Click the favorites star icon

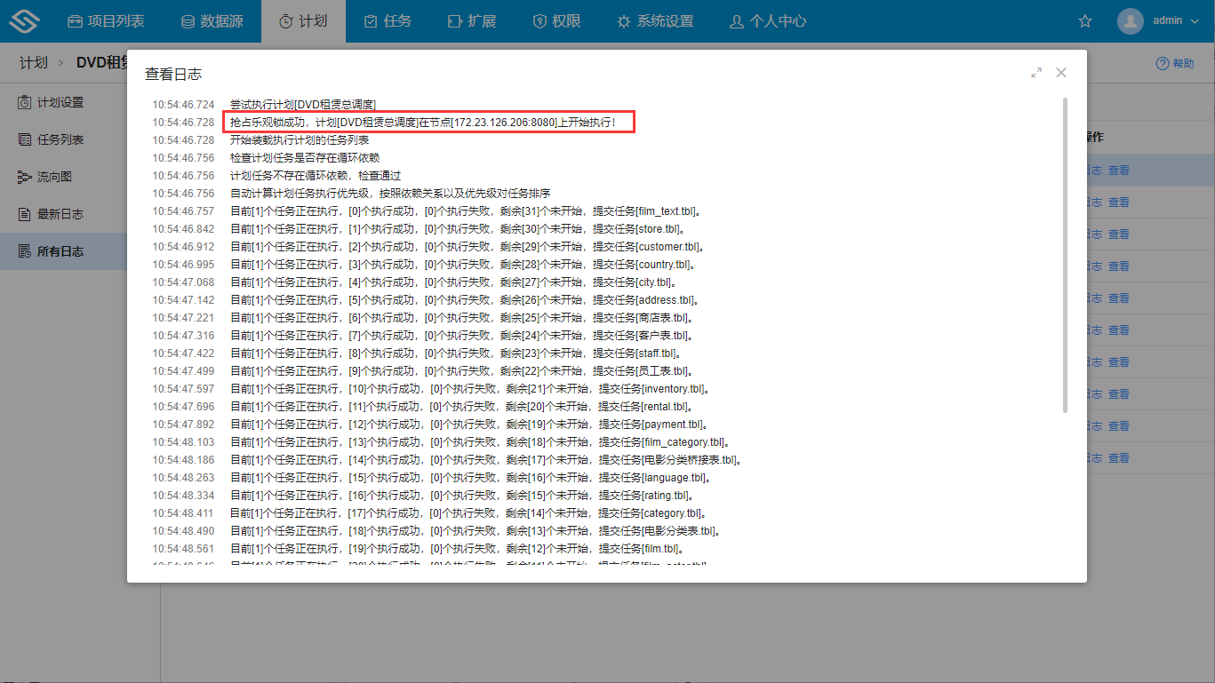point(1084,21)
